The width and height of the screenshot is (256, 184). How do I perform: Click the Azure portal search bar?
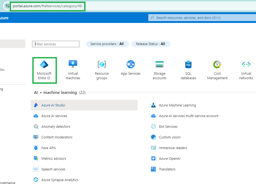[x=202, y=18]
